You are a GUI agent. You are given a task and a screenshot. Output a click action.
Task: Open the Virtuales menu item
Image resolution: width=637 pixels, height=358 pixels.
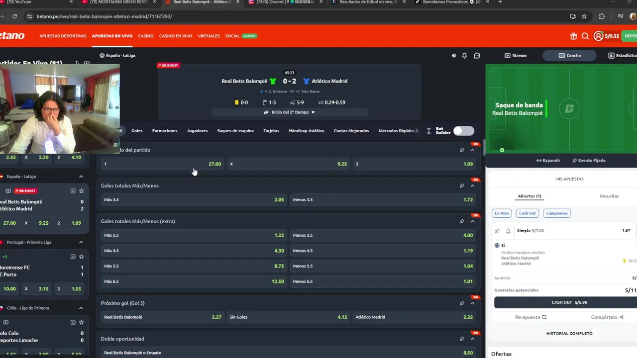209,36
